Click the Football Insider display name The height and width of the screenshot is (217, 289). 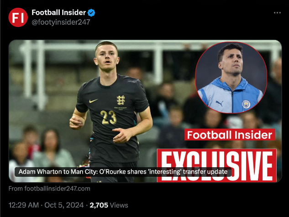click(x=58, y=12)
